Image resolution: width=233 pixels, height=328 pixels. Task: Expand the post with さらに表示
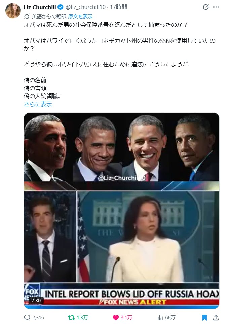38,104
